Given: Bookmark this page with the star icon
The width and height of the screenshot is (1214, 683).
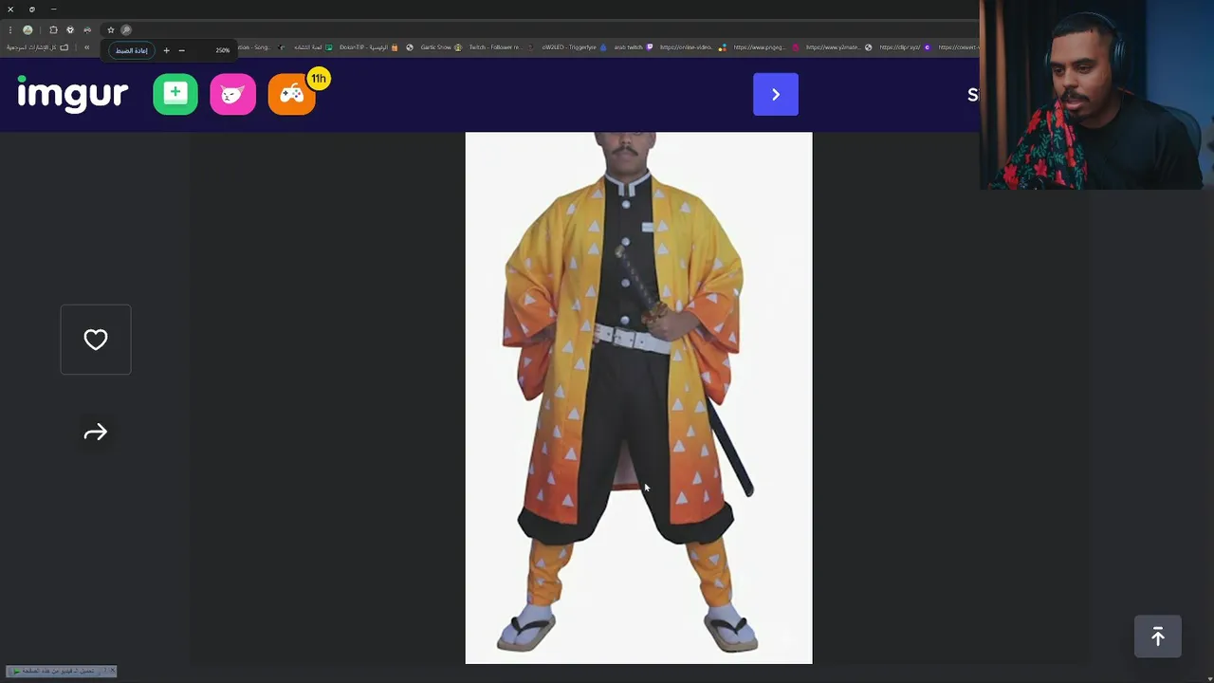Looking at the screenshot, I should coord(111,29).
